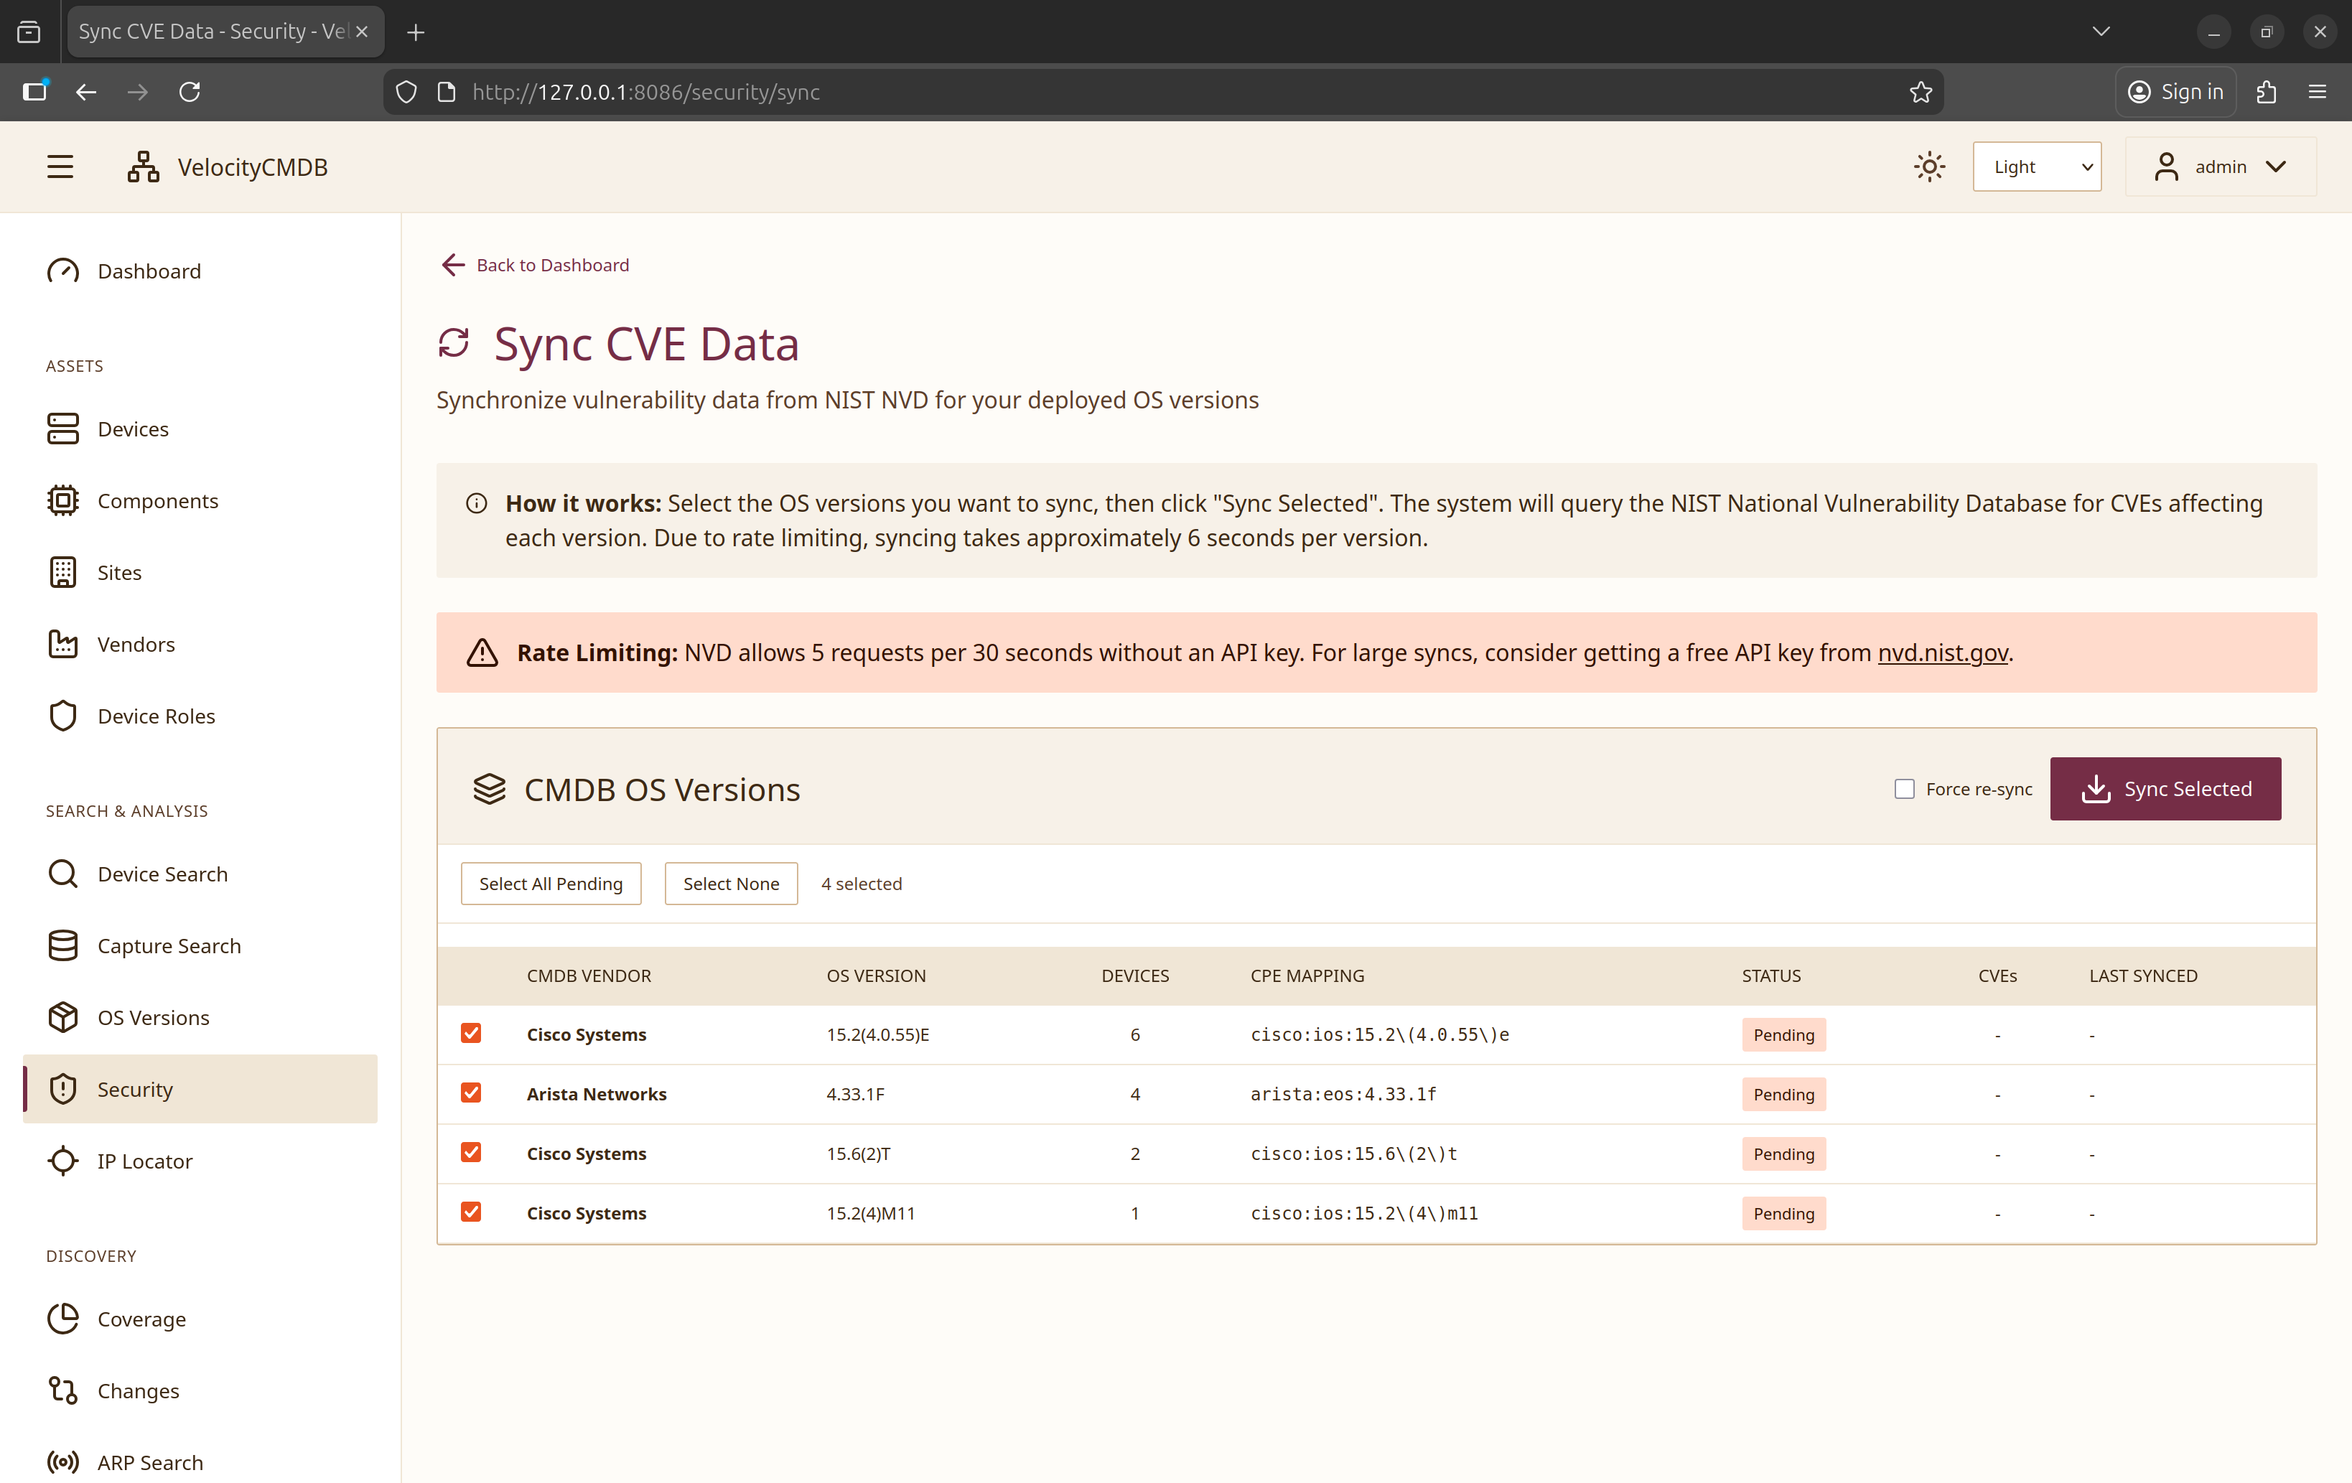Viewport: 2352px width, 1483px height.
Task: Open Devices in sidebar
Action: click(200, 429)
